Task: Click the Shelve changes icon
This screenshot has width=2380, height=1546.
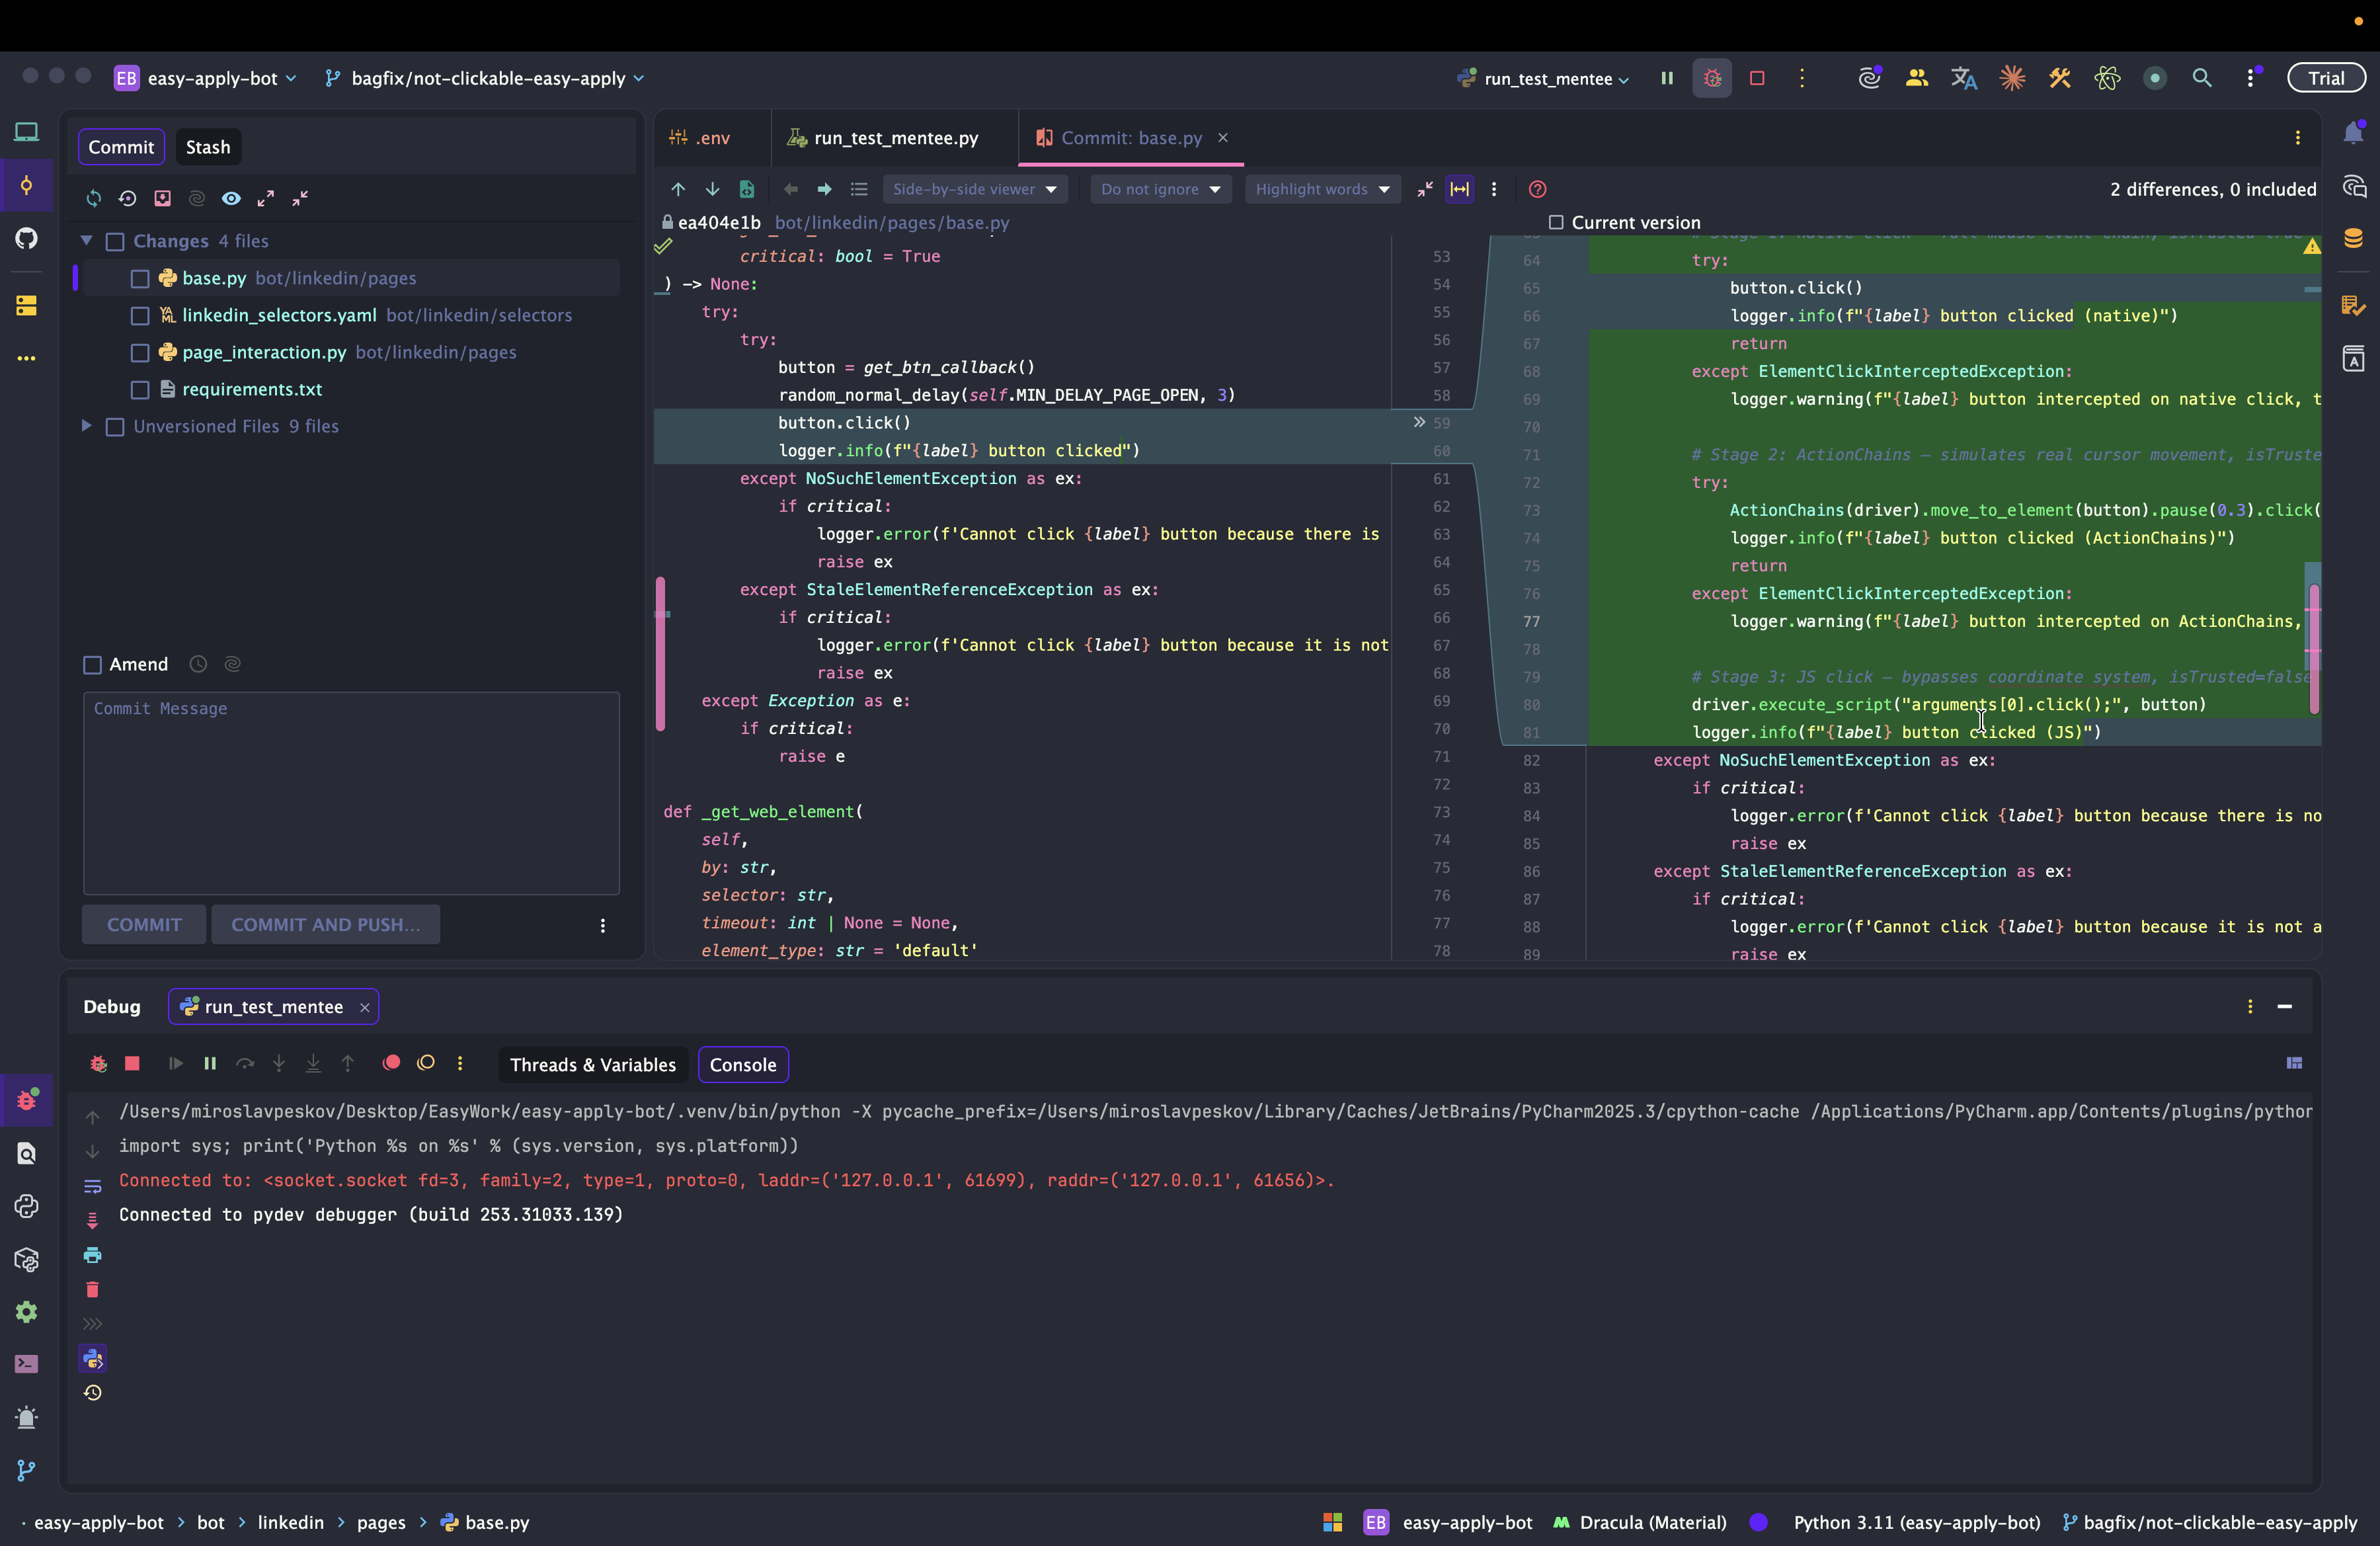Action: pyautogui.click(x=162, y=198)
